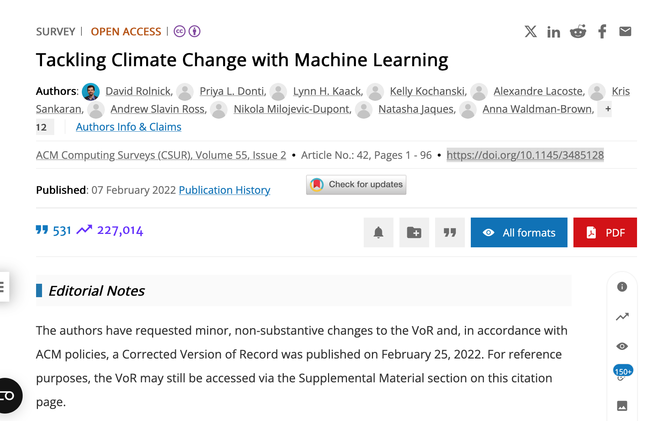Share article on LinkedIn

click(553, 32)
